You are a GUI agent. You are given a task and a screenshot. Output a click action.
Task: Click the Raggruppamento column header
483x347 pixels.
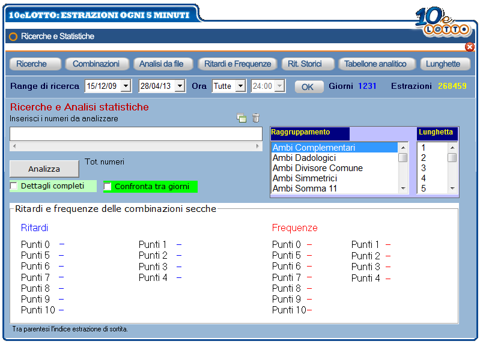point(310,133)
